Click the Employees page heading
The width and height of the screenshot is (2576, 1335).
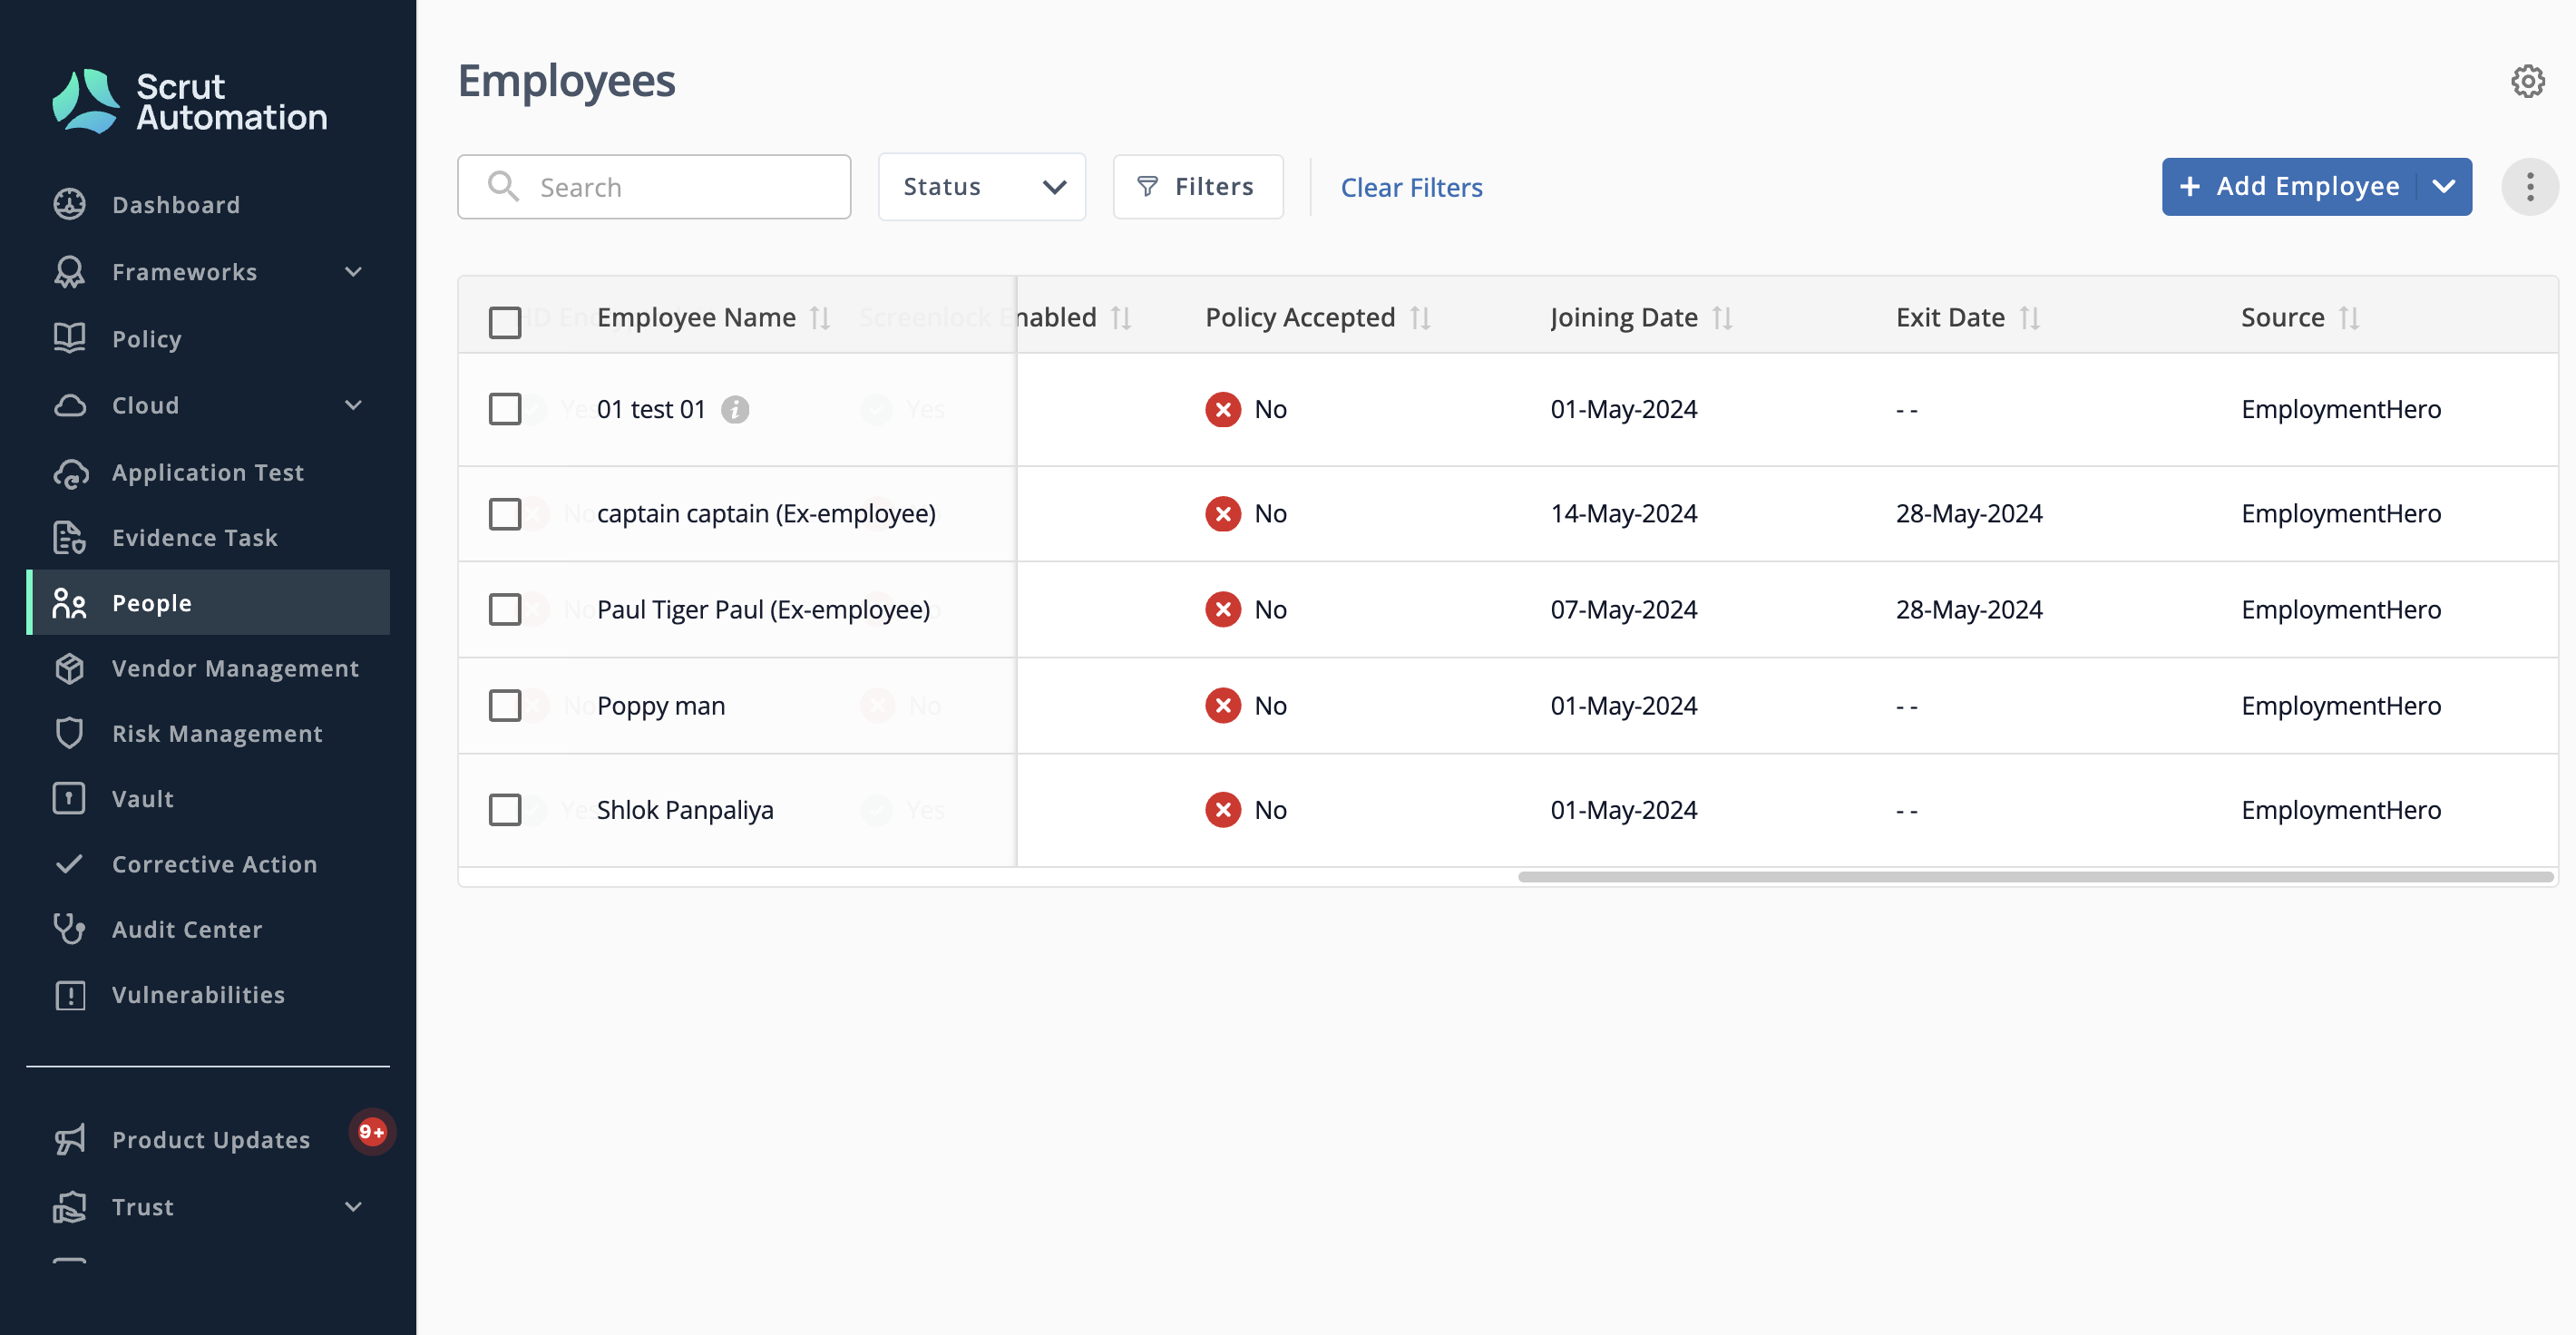[566, 81]
